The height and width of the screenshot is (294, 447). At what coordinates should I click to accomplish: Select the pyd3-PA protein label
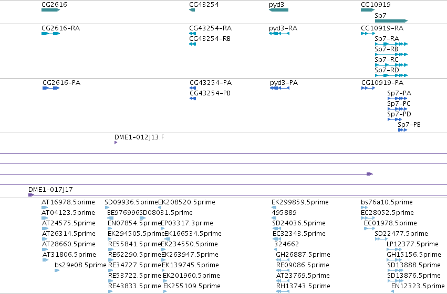(284, 83)
